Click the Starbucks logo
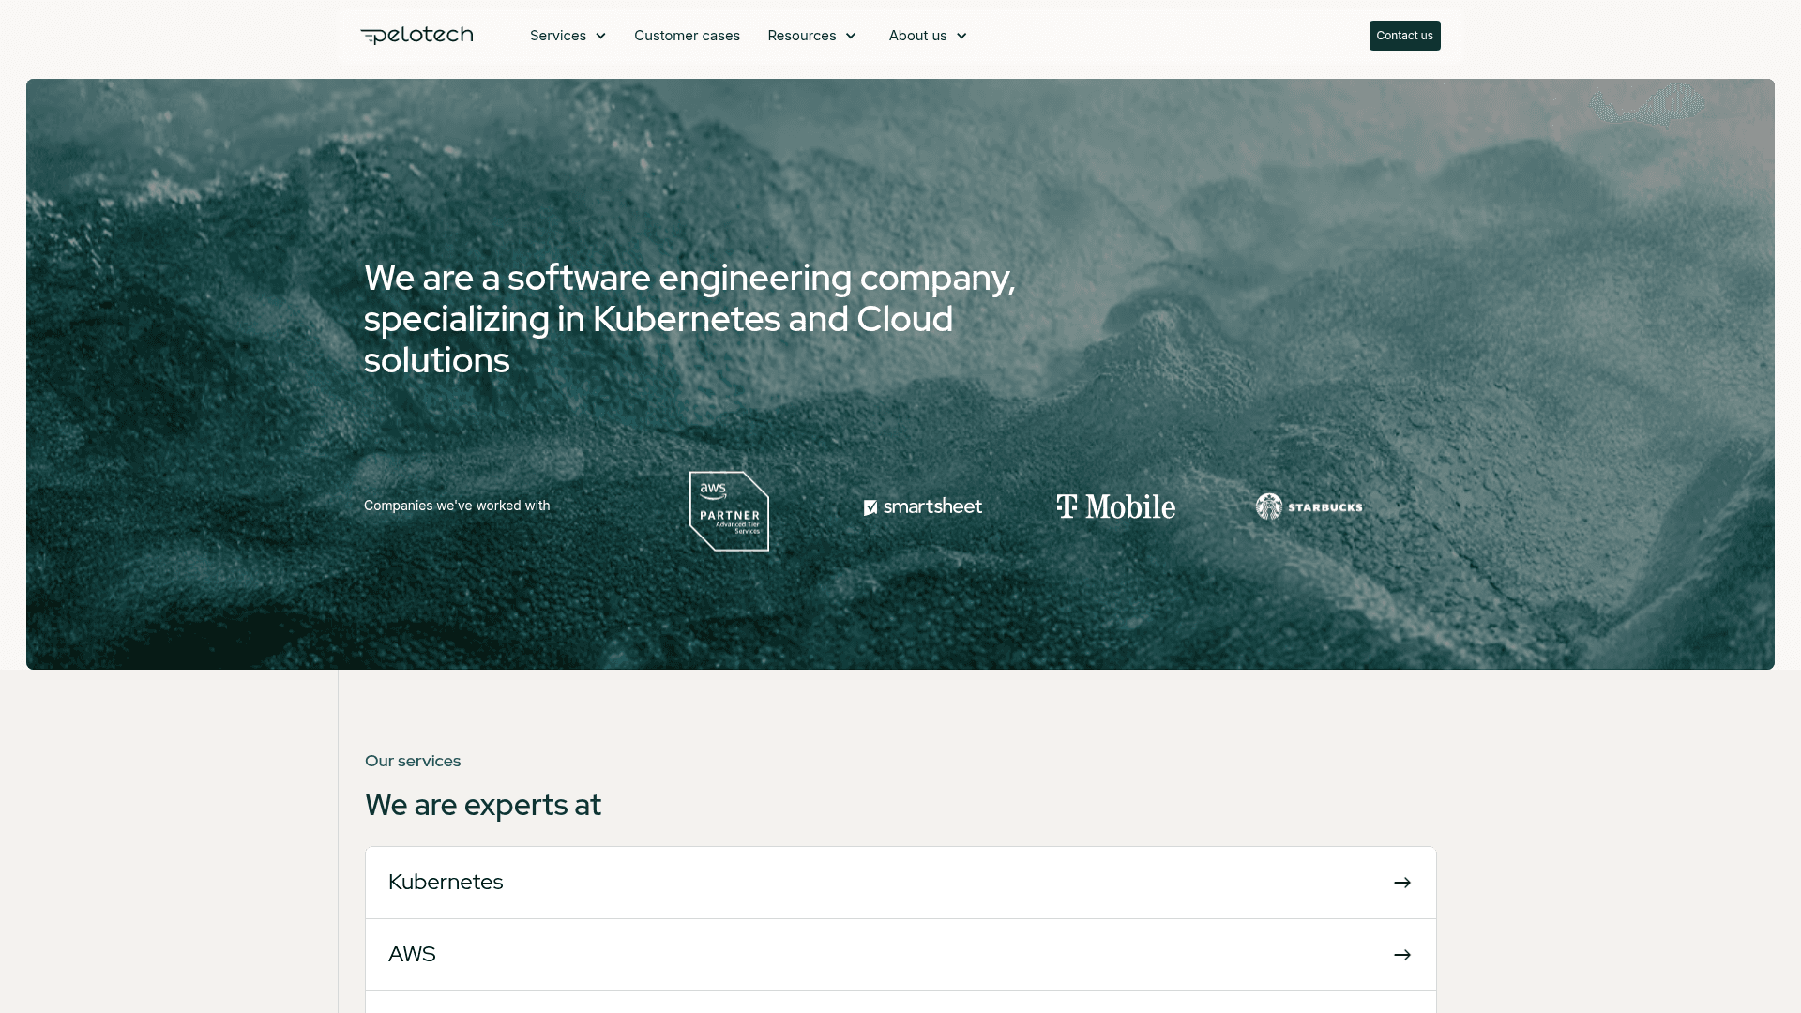Image resolution: width=1801 pixels, height=1013 pixels. click(x=1308, y=506)
